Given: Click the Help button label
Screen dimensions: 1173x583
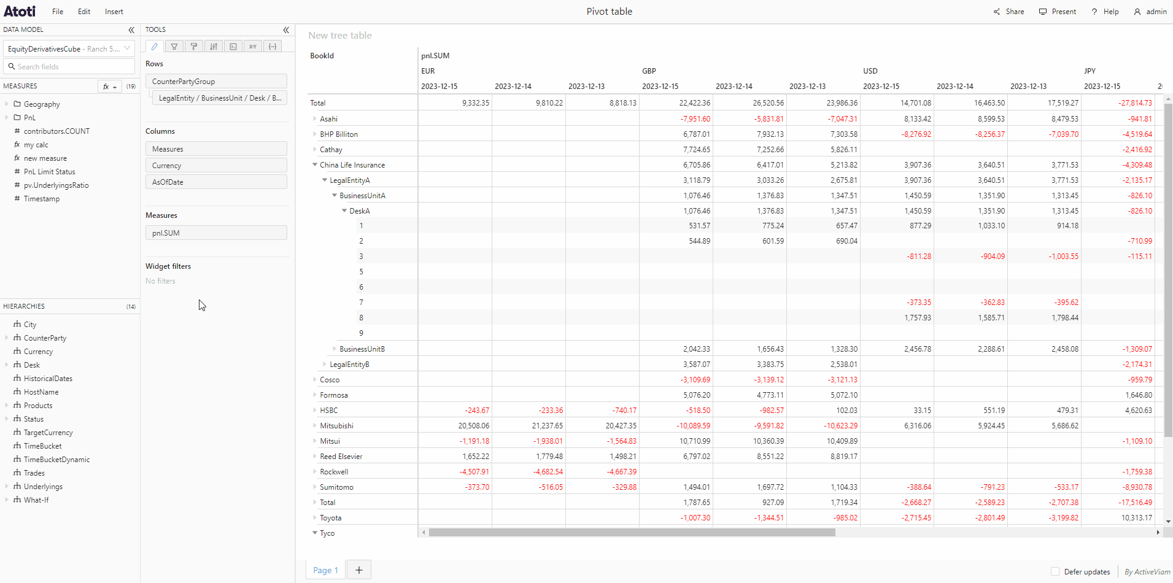Looking at the screenshot, I should [1111, 12].
